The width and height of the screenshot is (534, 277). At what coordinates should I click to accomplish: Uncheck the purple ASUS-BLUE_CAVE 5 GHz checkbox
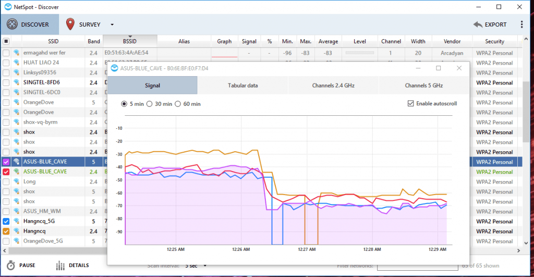pyautogui.click(x=6, y=162)
